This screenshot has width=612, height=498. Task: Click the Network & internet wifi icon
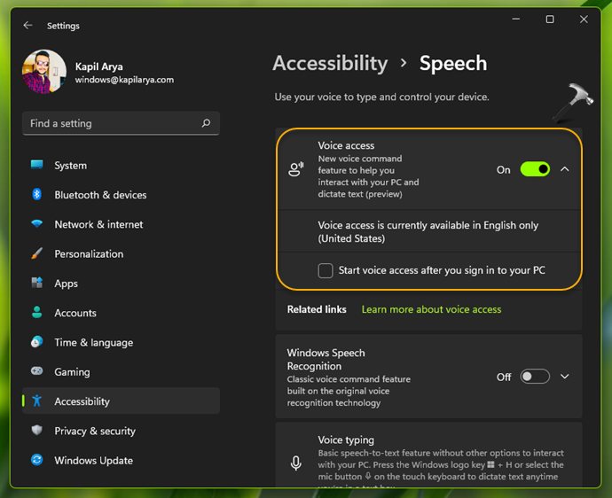[37, 224]
